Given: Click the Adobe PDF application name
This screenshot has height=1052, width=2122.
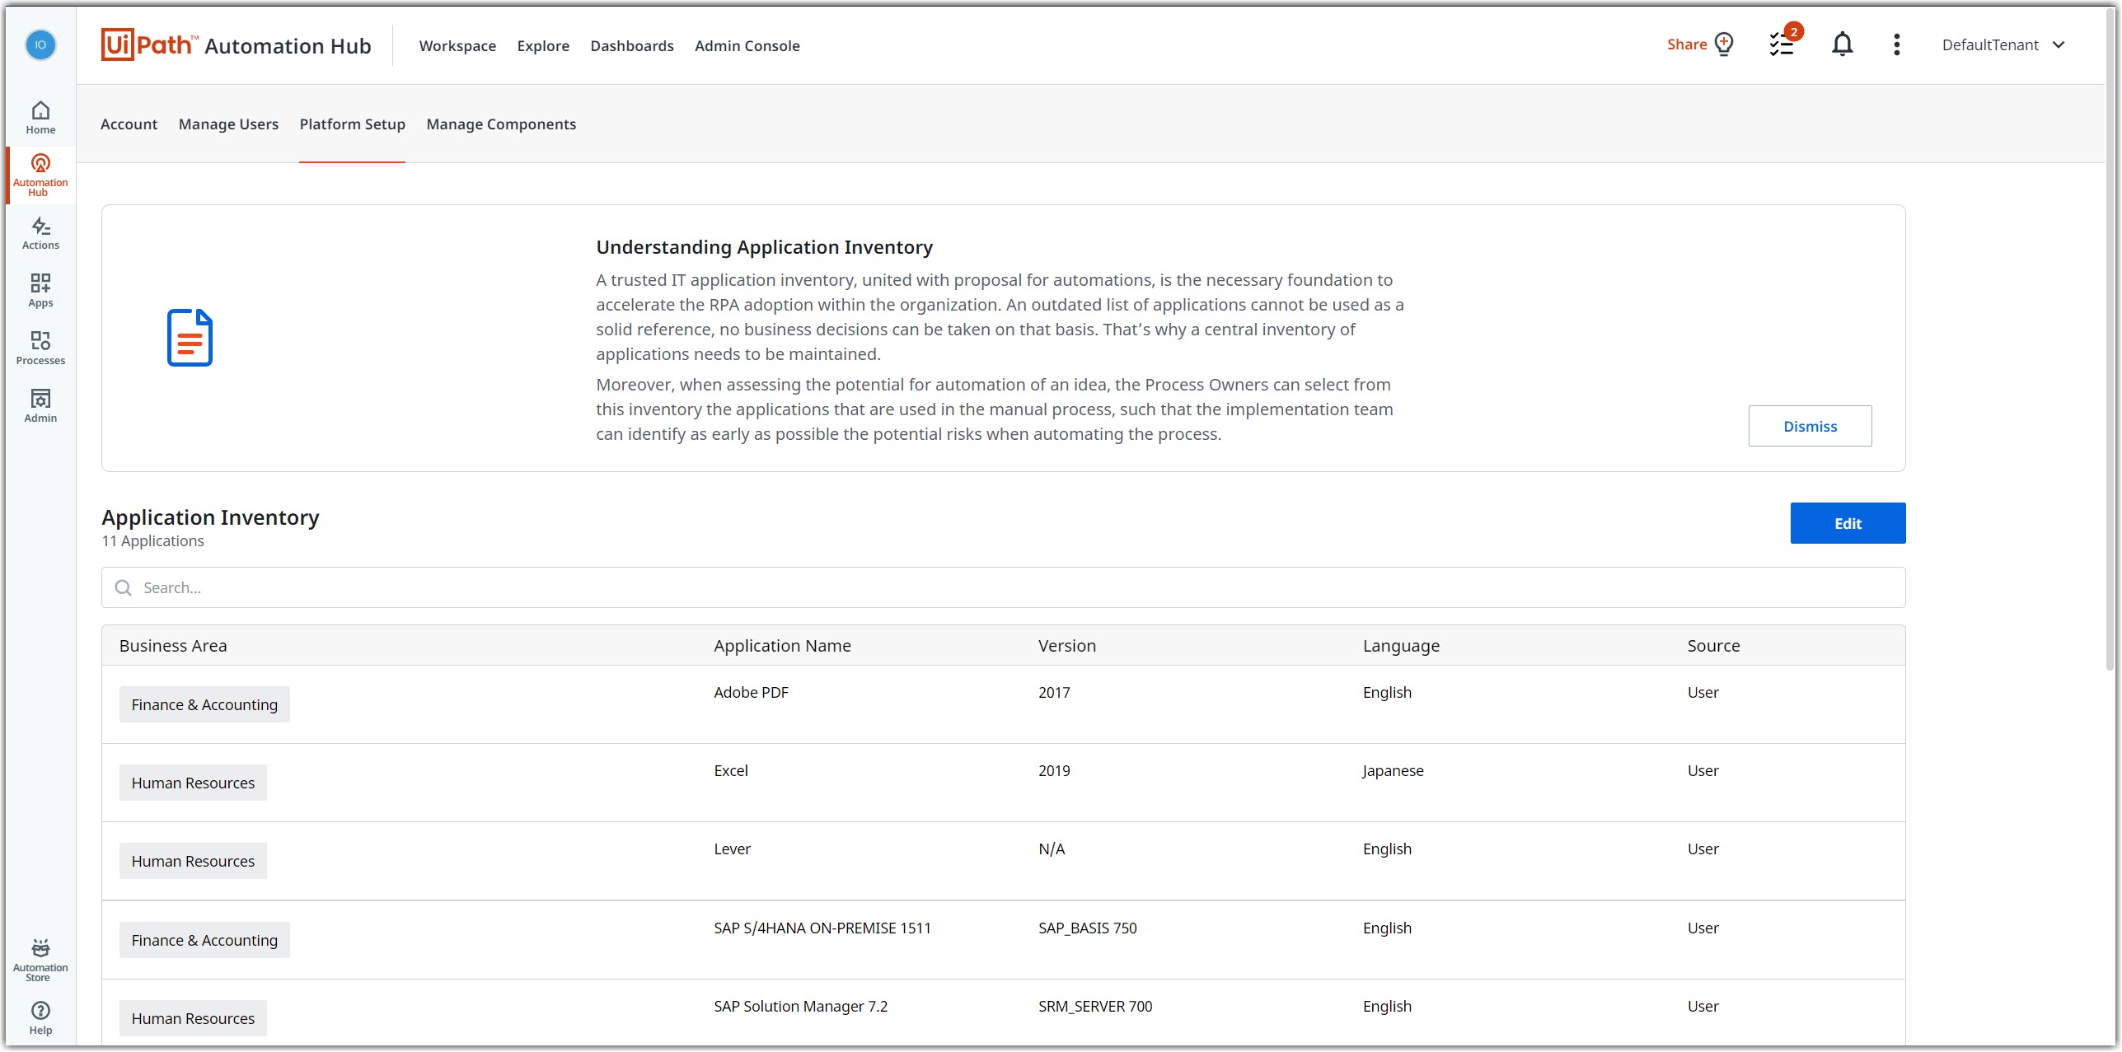Looking at the screenshot, I should (x=751, y=693).
